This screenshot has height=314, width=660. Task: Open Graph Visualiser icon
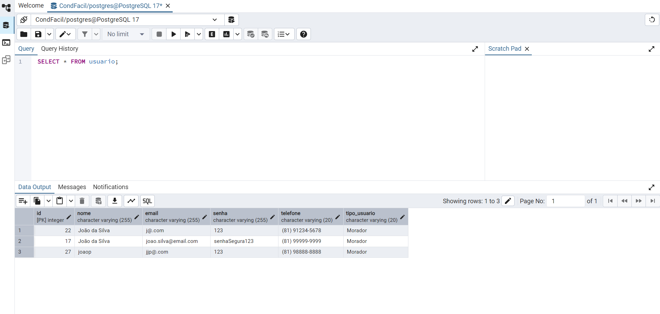(131, 201)
